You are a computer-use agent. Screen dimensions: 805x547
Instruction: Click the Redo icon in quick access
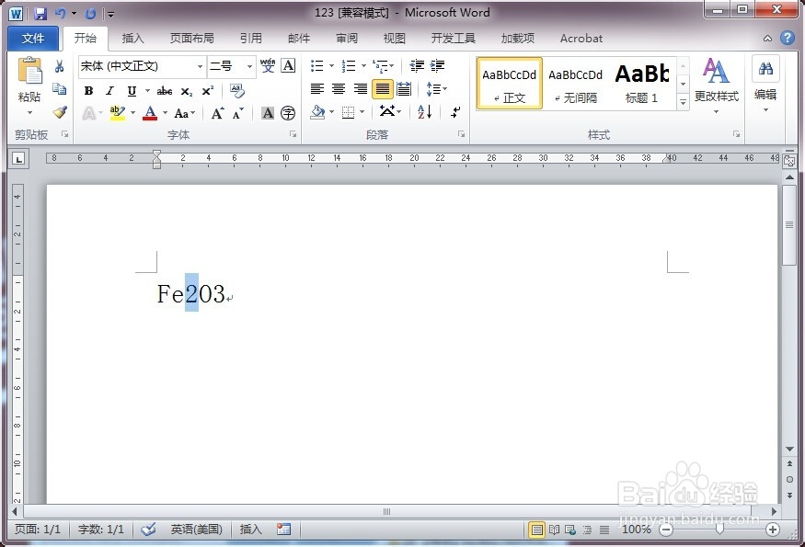click(x=91, y=14)
